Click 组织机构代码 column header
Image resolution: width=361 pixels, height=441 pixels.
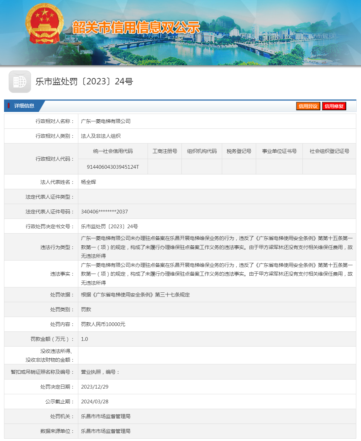[x=202, y=151]
